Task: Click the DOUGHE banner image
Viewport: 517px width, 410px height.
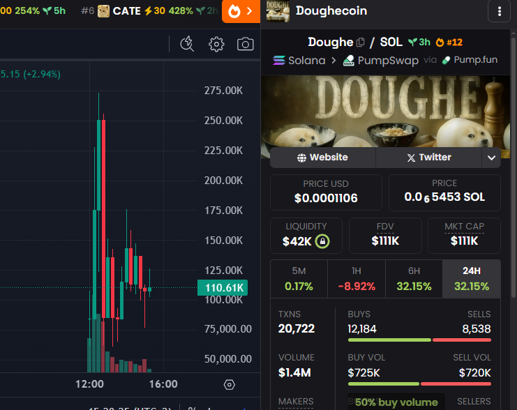Action: 385,112
